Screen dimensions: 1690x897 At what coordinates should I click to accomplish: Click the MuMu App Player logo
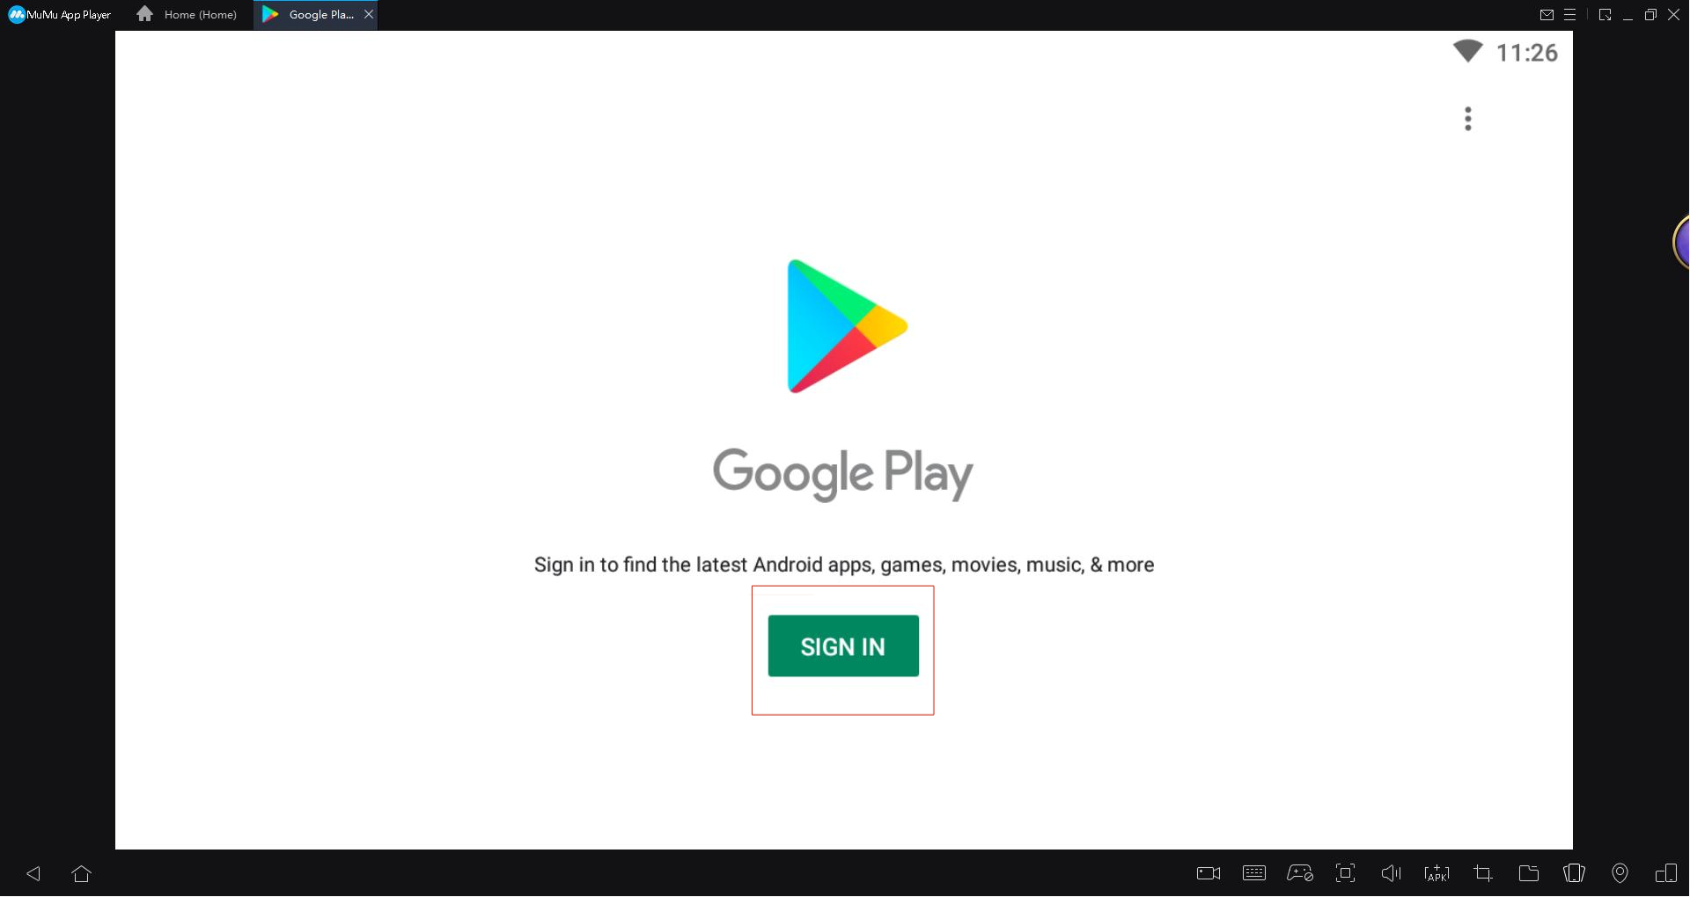click(x=60, y=14)
